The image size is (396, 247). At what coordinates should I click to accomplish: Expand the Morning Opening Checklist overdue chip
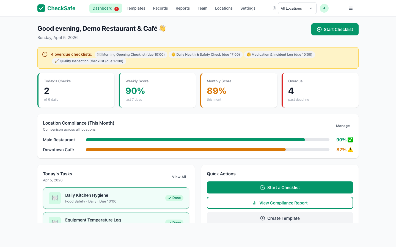click(131, 55)
